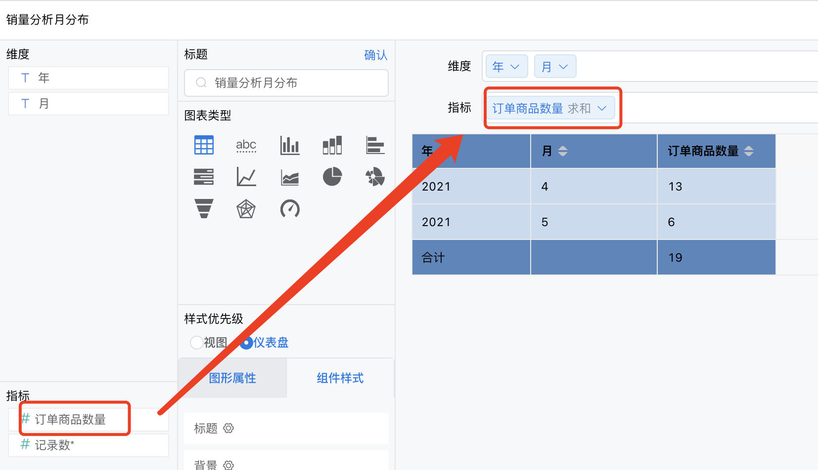Screen dimensions: 818x470
Task: Switch to the 图形属性 tab
Action: pyautogui.click(x=232, y=378)
